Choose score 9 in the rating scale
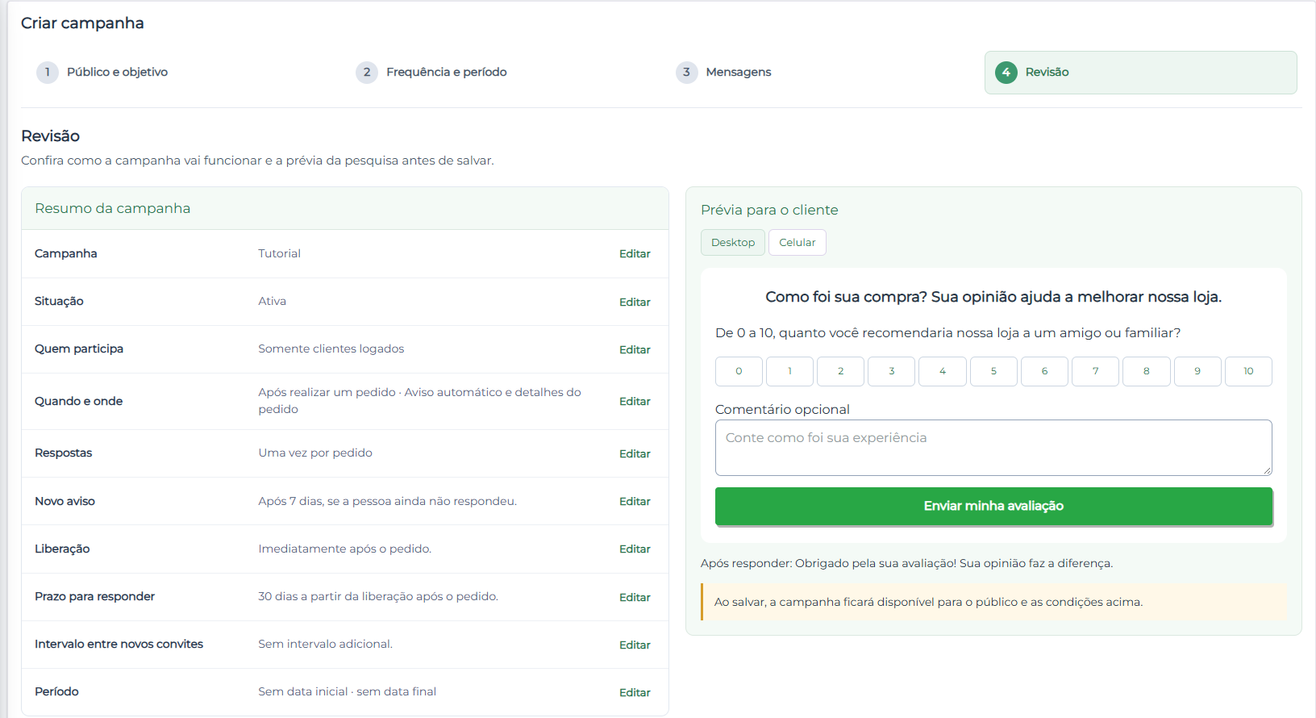The height and width of the screenshot is (718, 1316). [x=1197, y=371]
